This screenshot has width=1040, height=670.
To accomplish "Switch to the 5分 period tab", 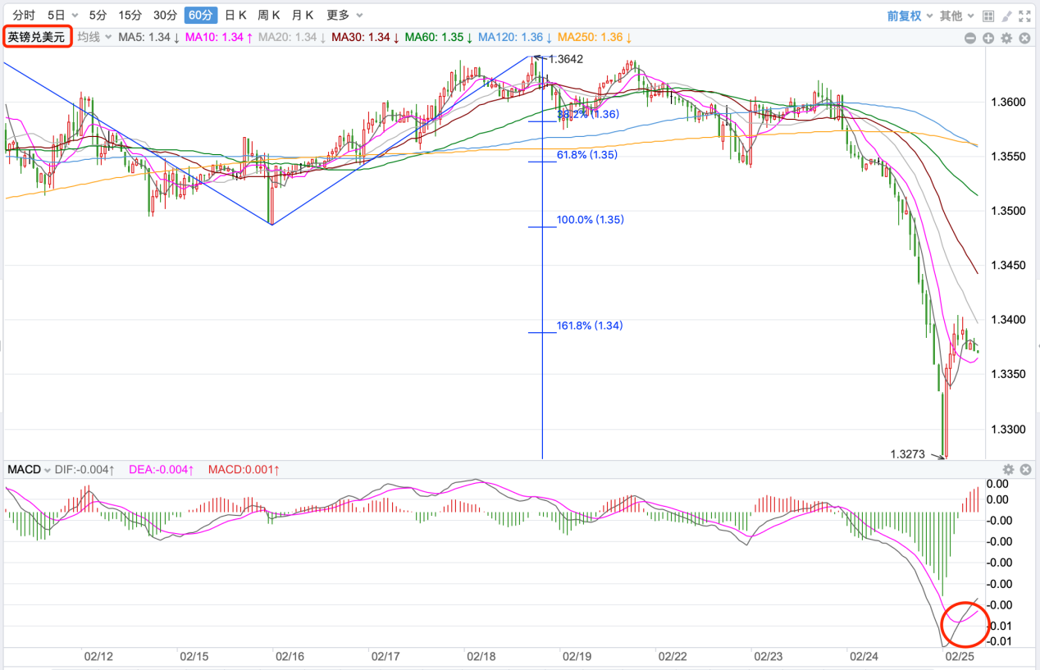I will click(x=98, y=16).
